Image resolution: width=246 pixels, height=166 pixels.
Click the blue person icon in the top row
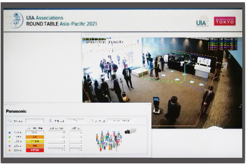[x=50, y=121]
